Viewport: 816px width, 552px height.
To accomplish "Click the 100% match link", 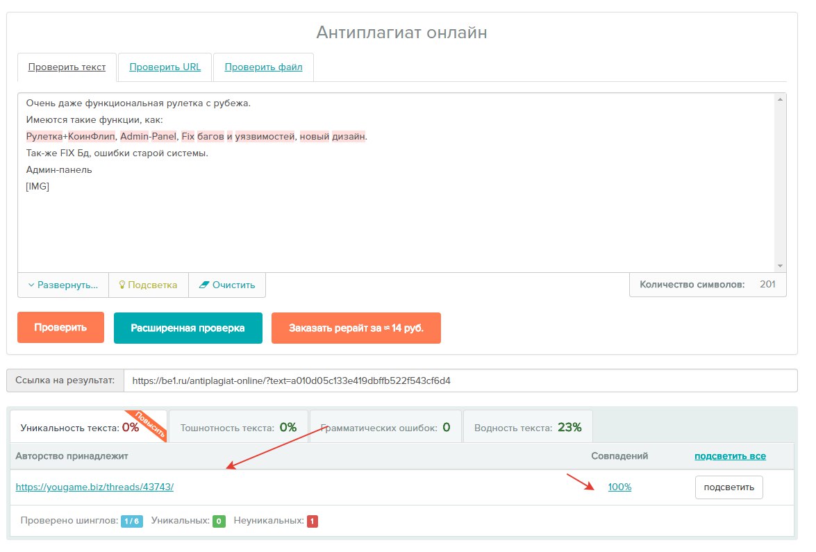I will 619,487.
